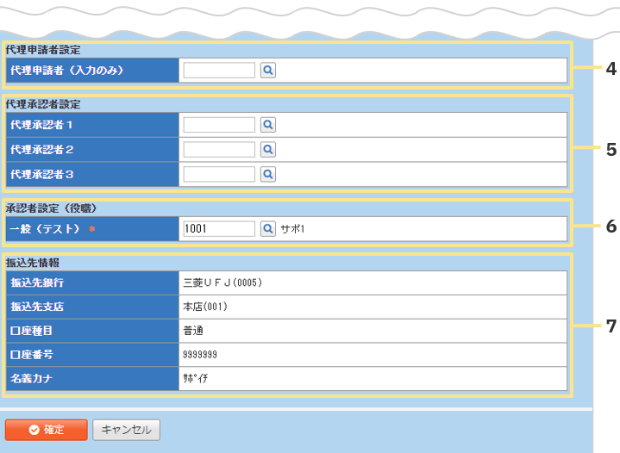Image resolution: width=620 pixels, height=453 pixels.
Task: Select the 代理承認者2 input field
Action: click(x=219, y=150)
